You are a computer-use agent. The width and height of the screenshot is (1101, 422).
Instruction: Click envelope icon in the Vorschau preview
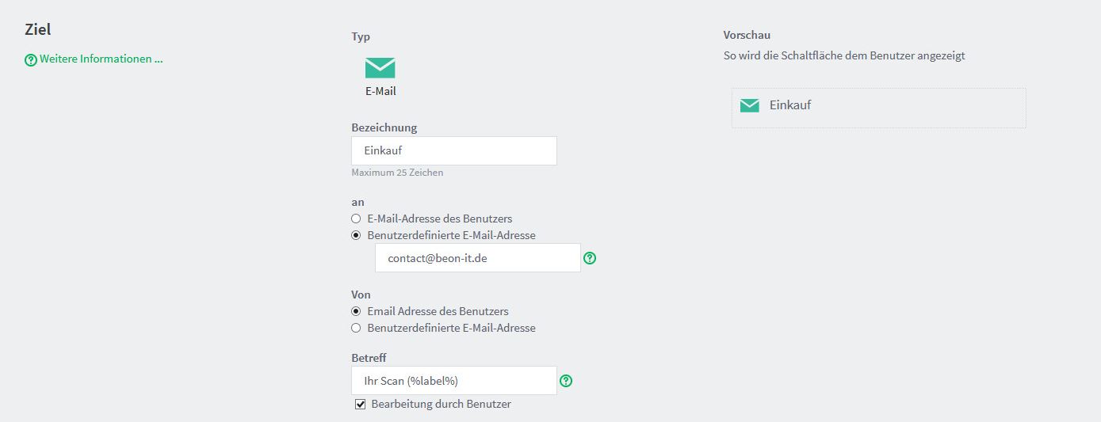click(x=749, y=105)
